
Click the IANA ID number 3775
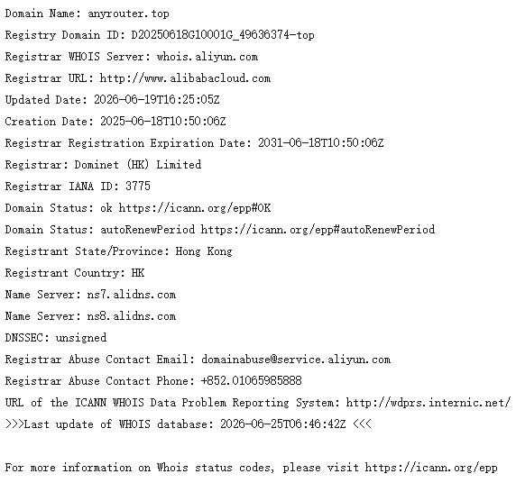[x=138, y=187]
